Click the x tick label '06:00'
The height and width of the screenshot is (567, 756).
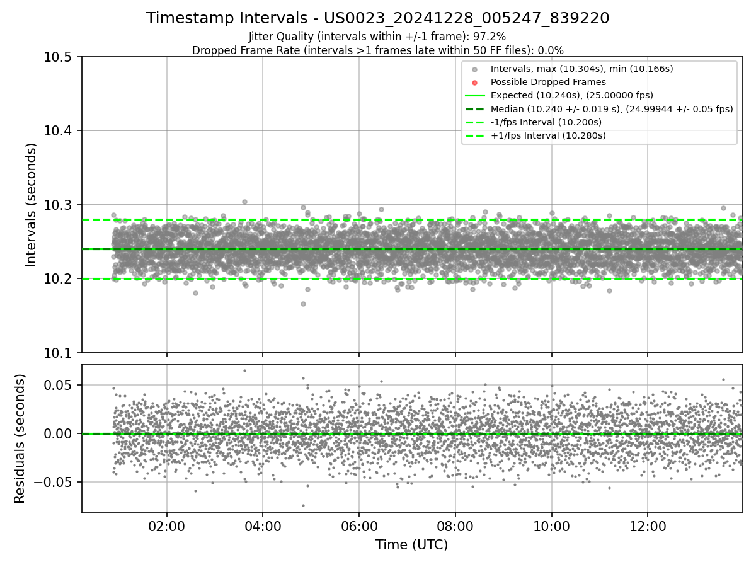coord(359,527)
